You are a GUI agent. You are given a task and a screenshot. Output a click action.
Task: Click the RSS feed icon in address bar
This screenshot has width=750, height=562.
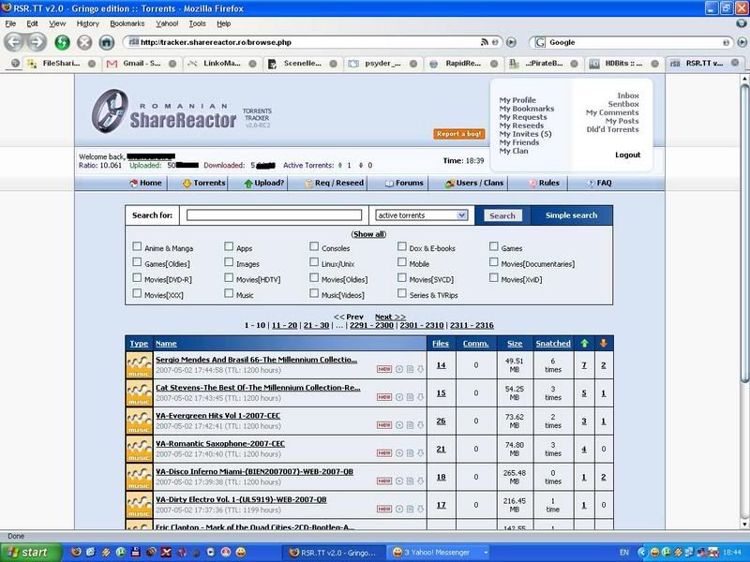point(485,42)
